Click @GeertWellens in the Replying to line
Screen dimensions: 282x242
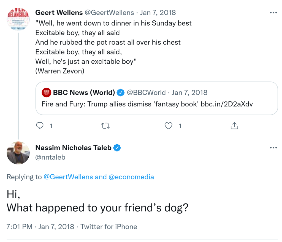tap(68, 177)
